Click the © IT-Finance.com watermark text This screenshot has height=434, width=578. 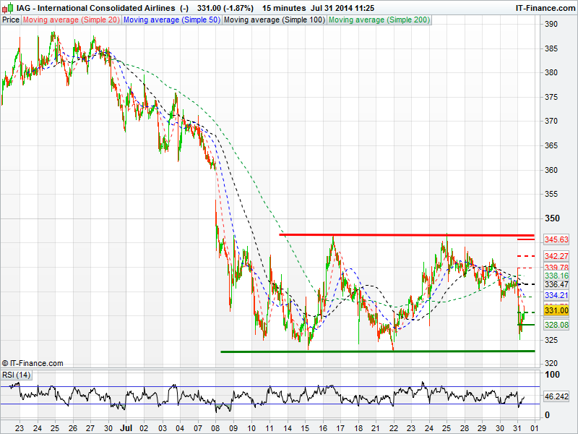coord(33,363)
